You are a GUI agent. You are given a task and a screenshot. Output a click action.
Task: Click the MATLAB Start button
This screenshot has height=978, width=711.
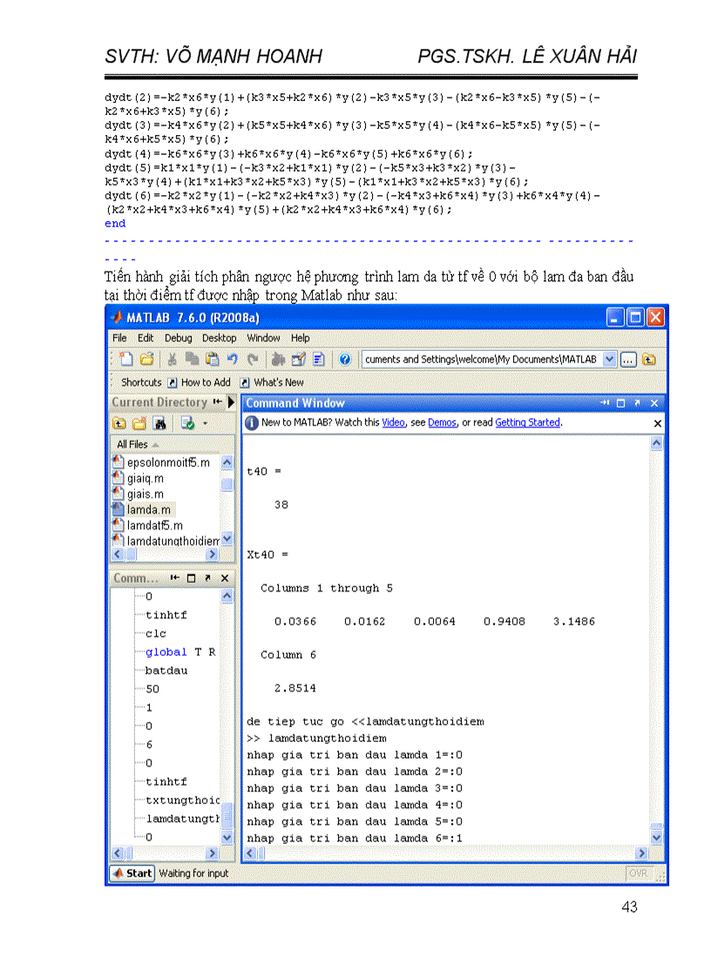[x=132, y=873]
